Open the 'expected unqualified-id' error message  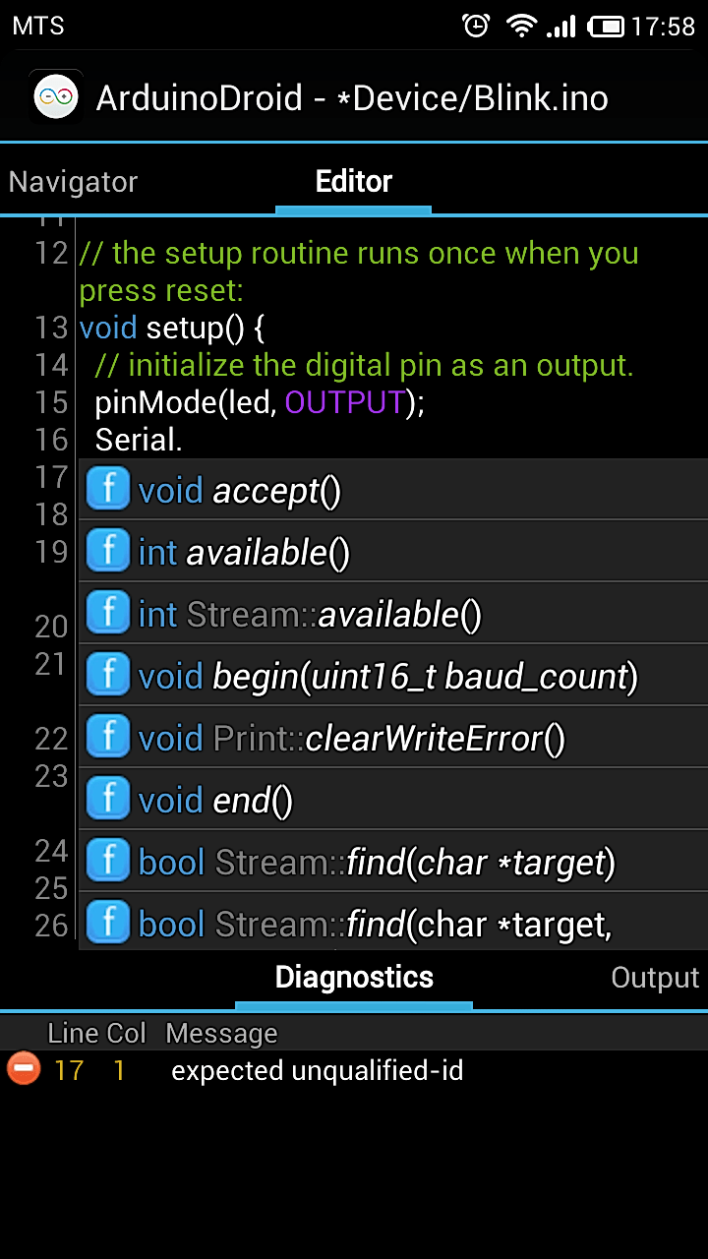(317, 1070)
